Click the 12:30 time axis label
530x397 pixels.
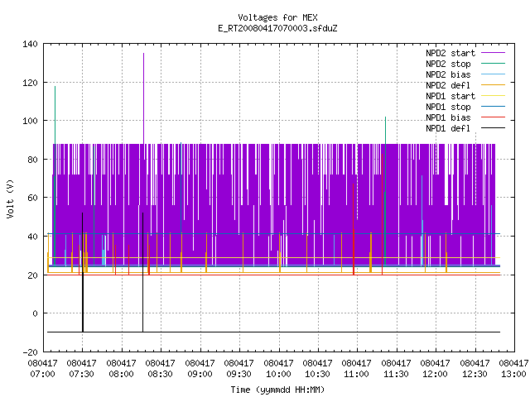(x=475, y=375)
